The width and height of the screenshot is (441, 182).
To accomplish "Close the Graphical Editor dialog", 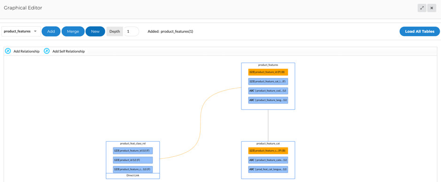I will point(432,8).
